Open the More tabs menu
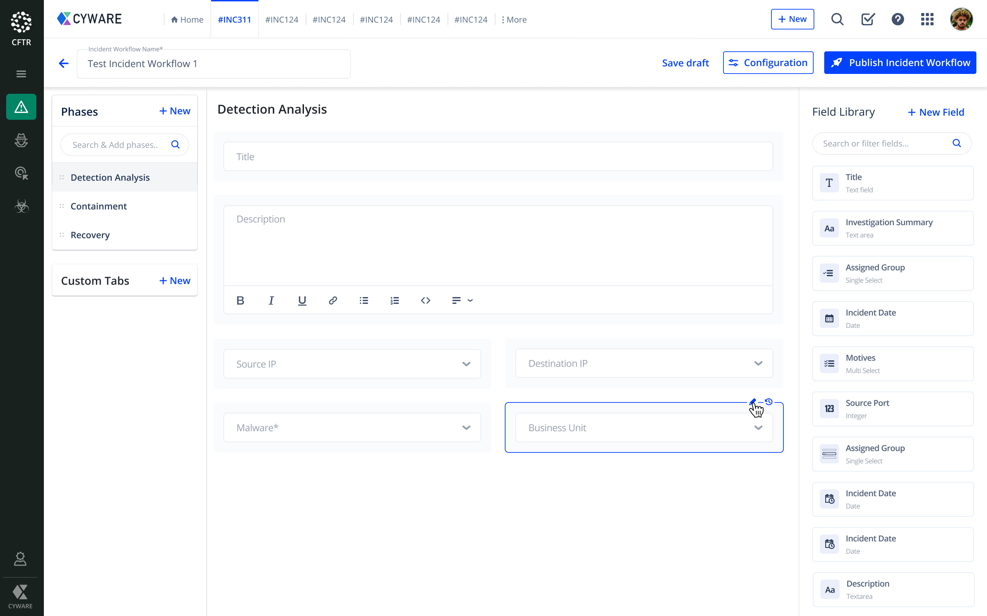This screenshot has height=616, width=987. [514, 20]
